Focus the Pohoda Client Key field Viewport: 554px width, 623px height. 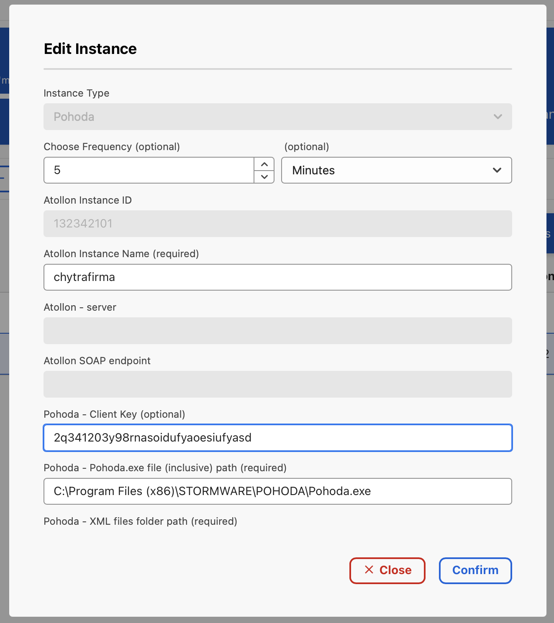click(x=277, y=438)
